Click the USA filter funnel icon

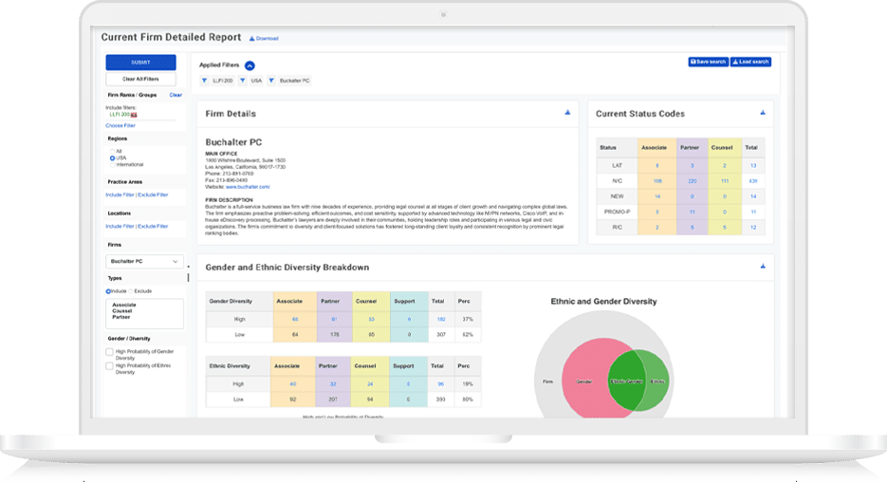pyautogui.click(x=244, y=81)
